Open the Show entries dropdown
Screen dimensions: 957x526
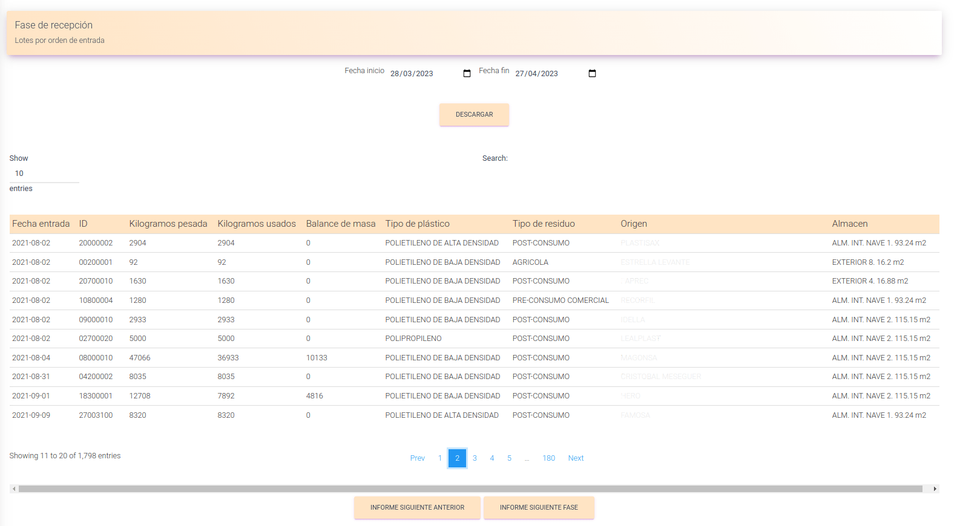pyautogui.click(x=44, y=174)
